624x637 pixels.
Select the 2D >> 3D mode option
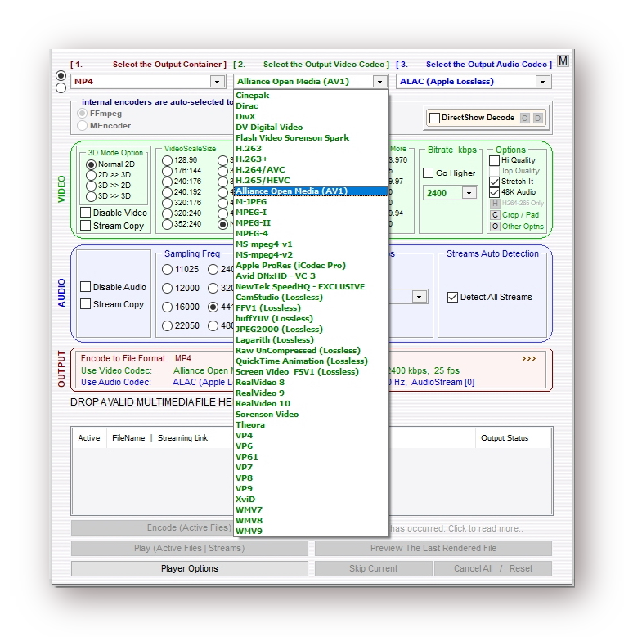click(x=91, y=175)
